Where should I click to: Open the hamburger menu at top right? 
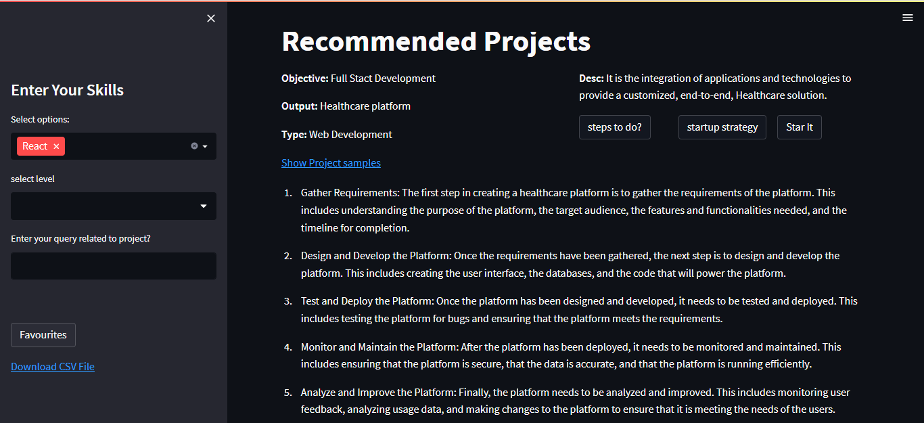[x=907, y=17]
